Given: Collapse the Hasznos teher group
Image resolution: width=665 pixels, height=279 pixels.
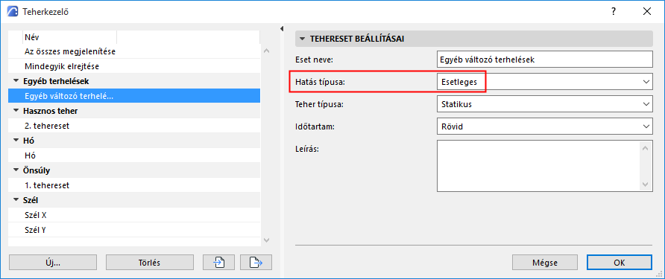Looking at the screenshot, I should [x=16, y=111].
